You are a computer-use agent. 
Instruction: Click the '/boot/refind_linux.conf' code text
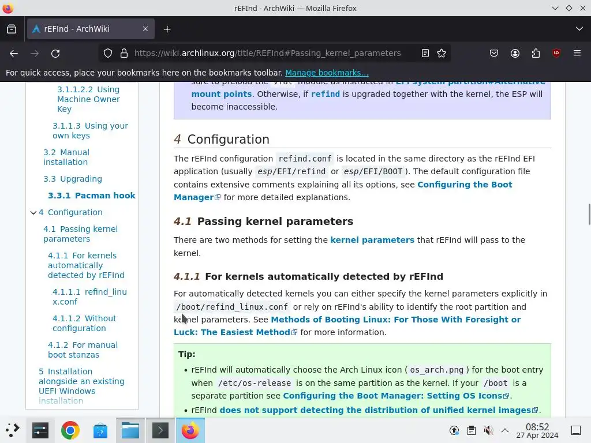pos(232,307)
